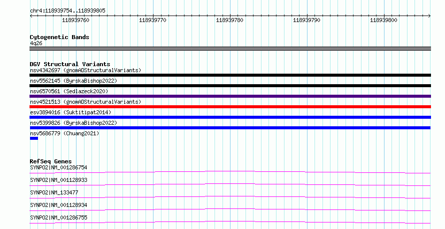This screenshot has height=229, width=445.
Task: Click the chr4:118939754..118939805 region label
Action: (67, 11)
